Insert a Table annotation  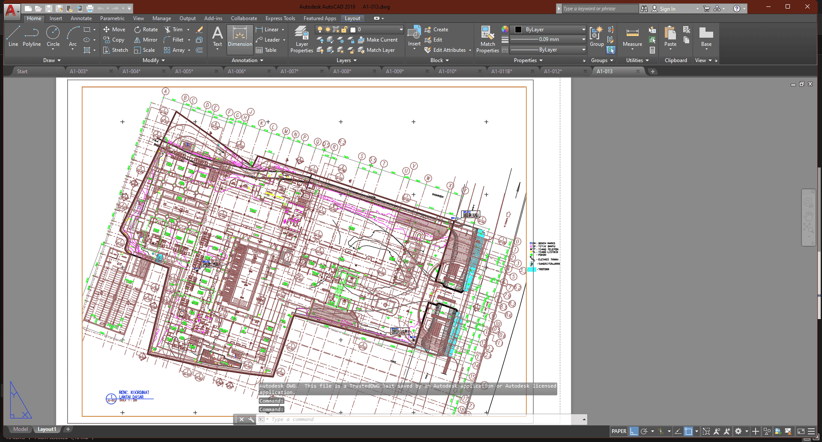pos(266,50)
